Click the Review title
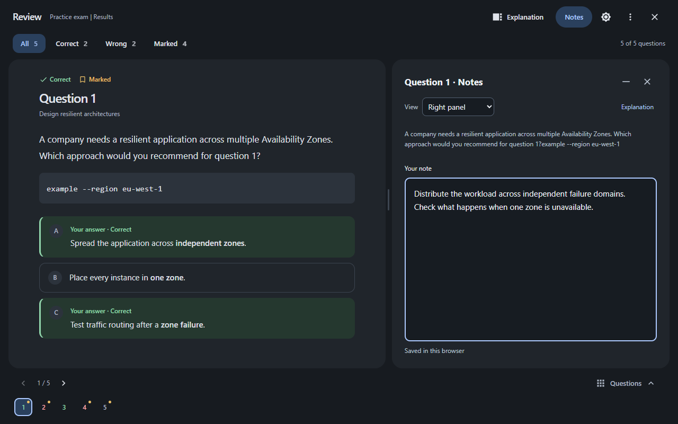 click(x=27, y=17)
